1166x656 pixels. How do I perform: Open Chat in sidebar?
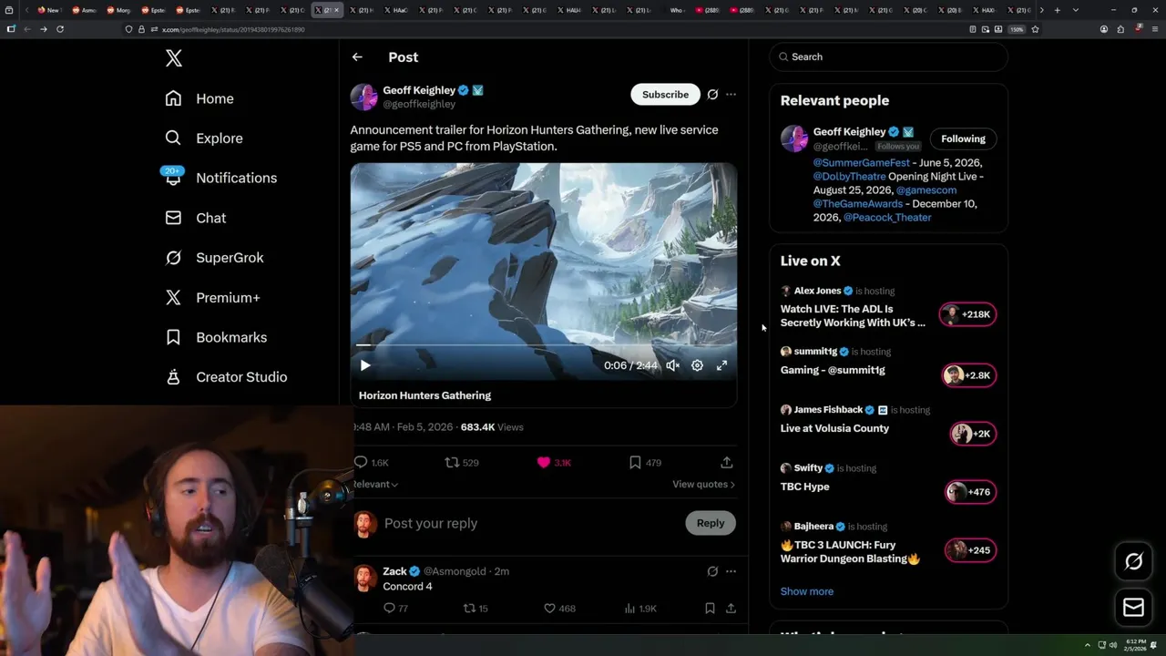(195, 218)
